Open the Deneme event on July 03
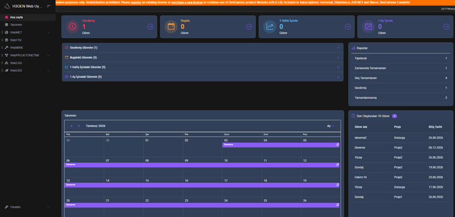Screen dimensions: 455x217 coord(281,144)
